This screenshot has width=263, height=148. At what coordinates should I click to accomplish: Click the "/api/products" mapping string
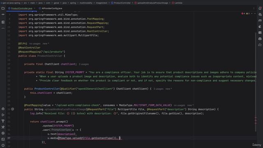click(53, 52)
